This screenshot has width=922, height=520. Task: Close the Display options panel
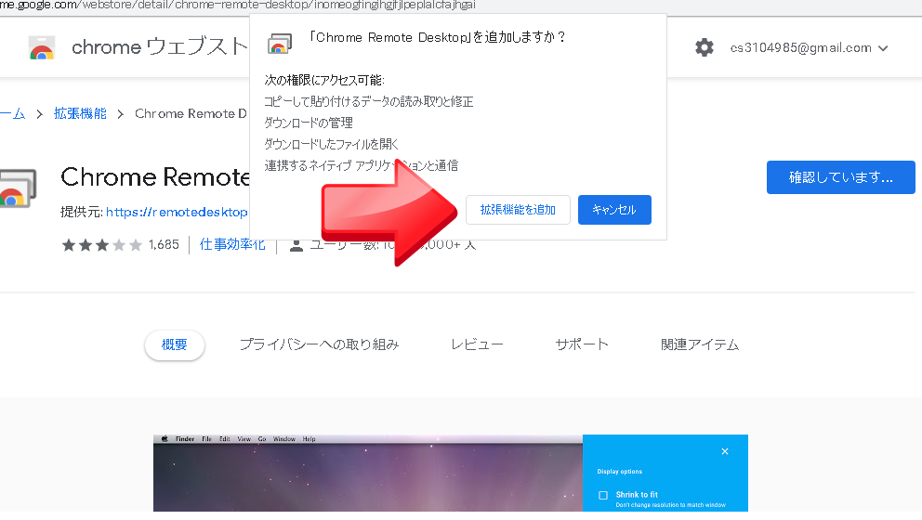click(x=725, y=451)
